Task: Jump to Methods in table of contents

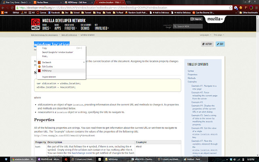Action: [191, 78]
